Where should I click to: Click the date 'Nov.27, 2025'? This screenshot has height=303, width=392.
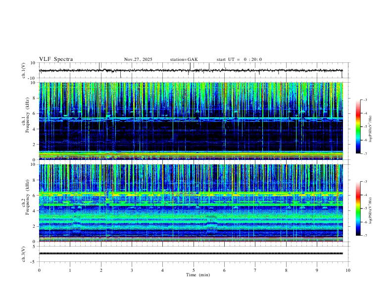point(138,59)
